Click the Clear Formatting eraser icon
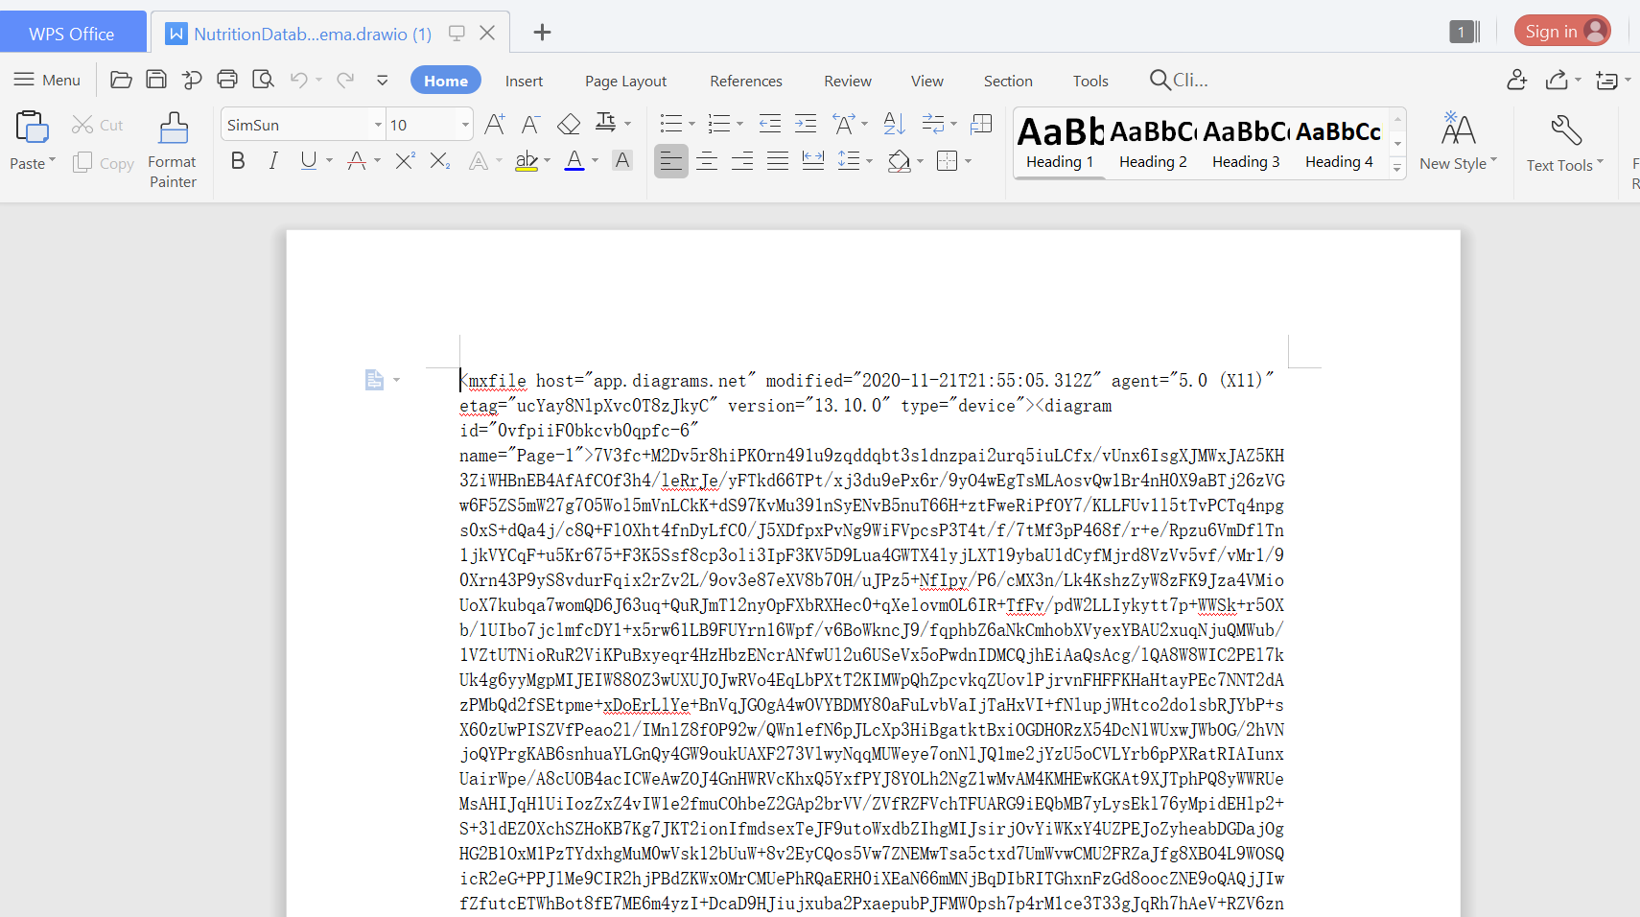1640x917 pixels. pyautogui.click(x=569, y=124)
